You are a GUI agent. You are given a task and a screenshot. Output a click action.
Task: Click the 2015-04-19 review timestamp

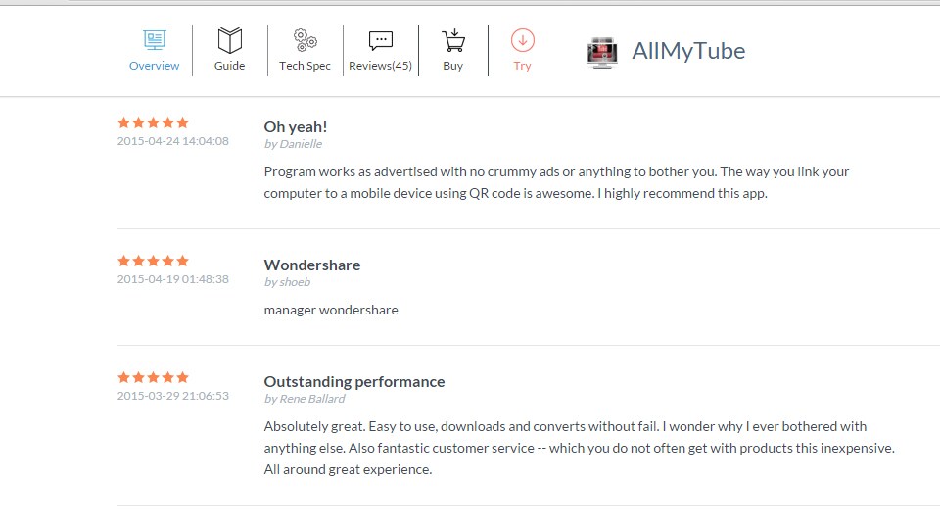click(173, 279)
